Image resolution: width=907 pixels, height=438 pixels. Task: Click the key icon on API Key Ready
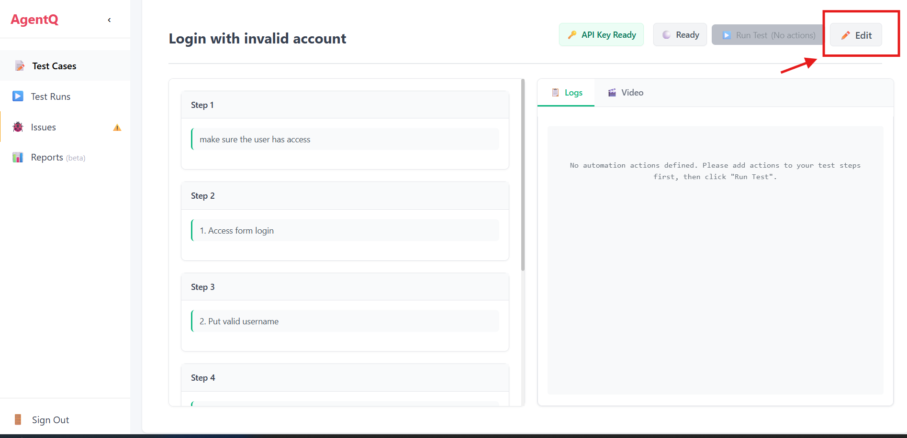(x=572, y=35)
